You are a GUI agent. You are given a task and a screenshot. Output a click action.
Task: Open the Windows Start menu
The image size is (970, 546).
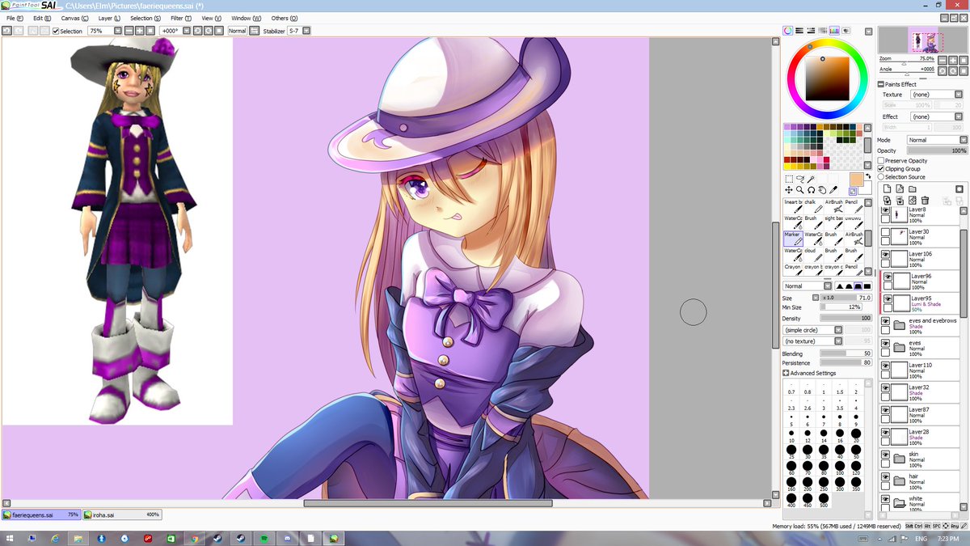pyautogui.click(x=8, y=537)
